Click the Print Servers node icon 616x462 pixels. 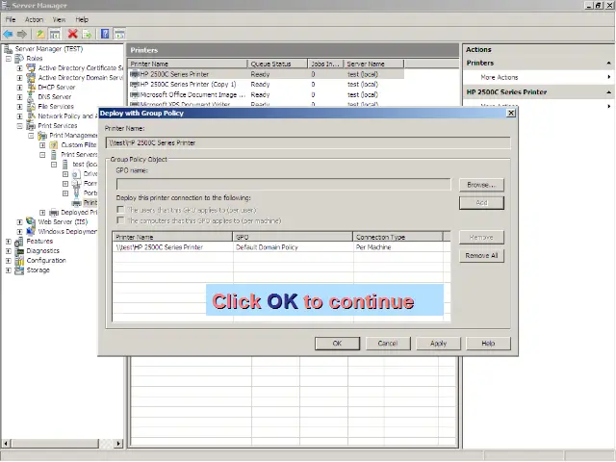point(54,155)
